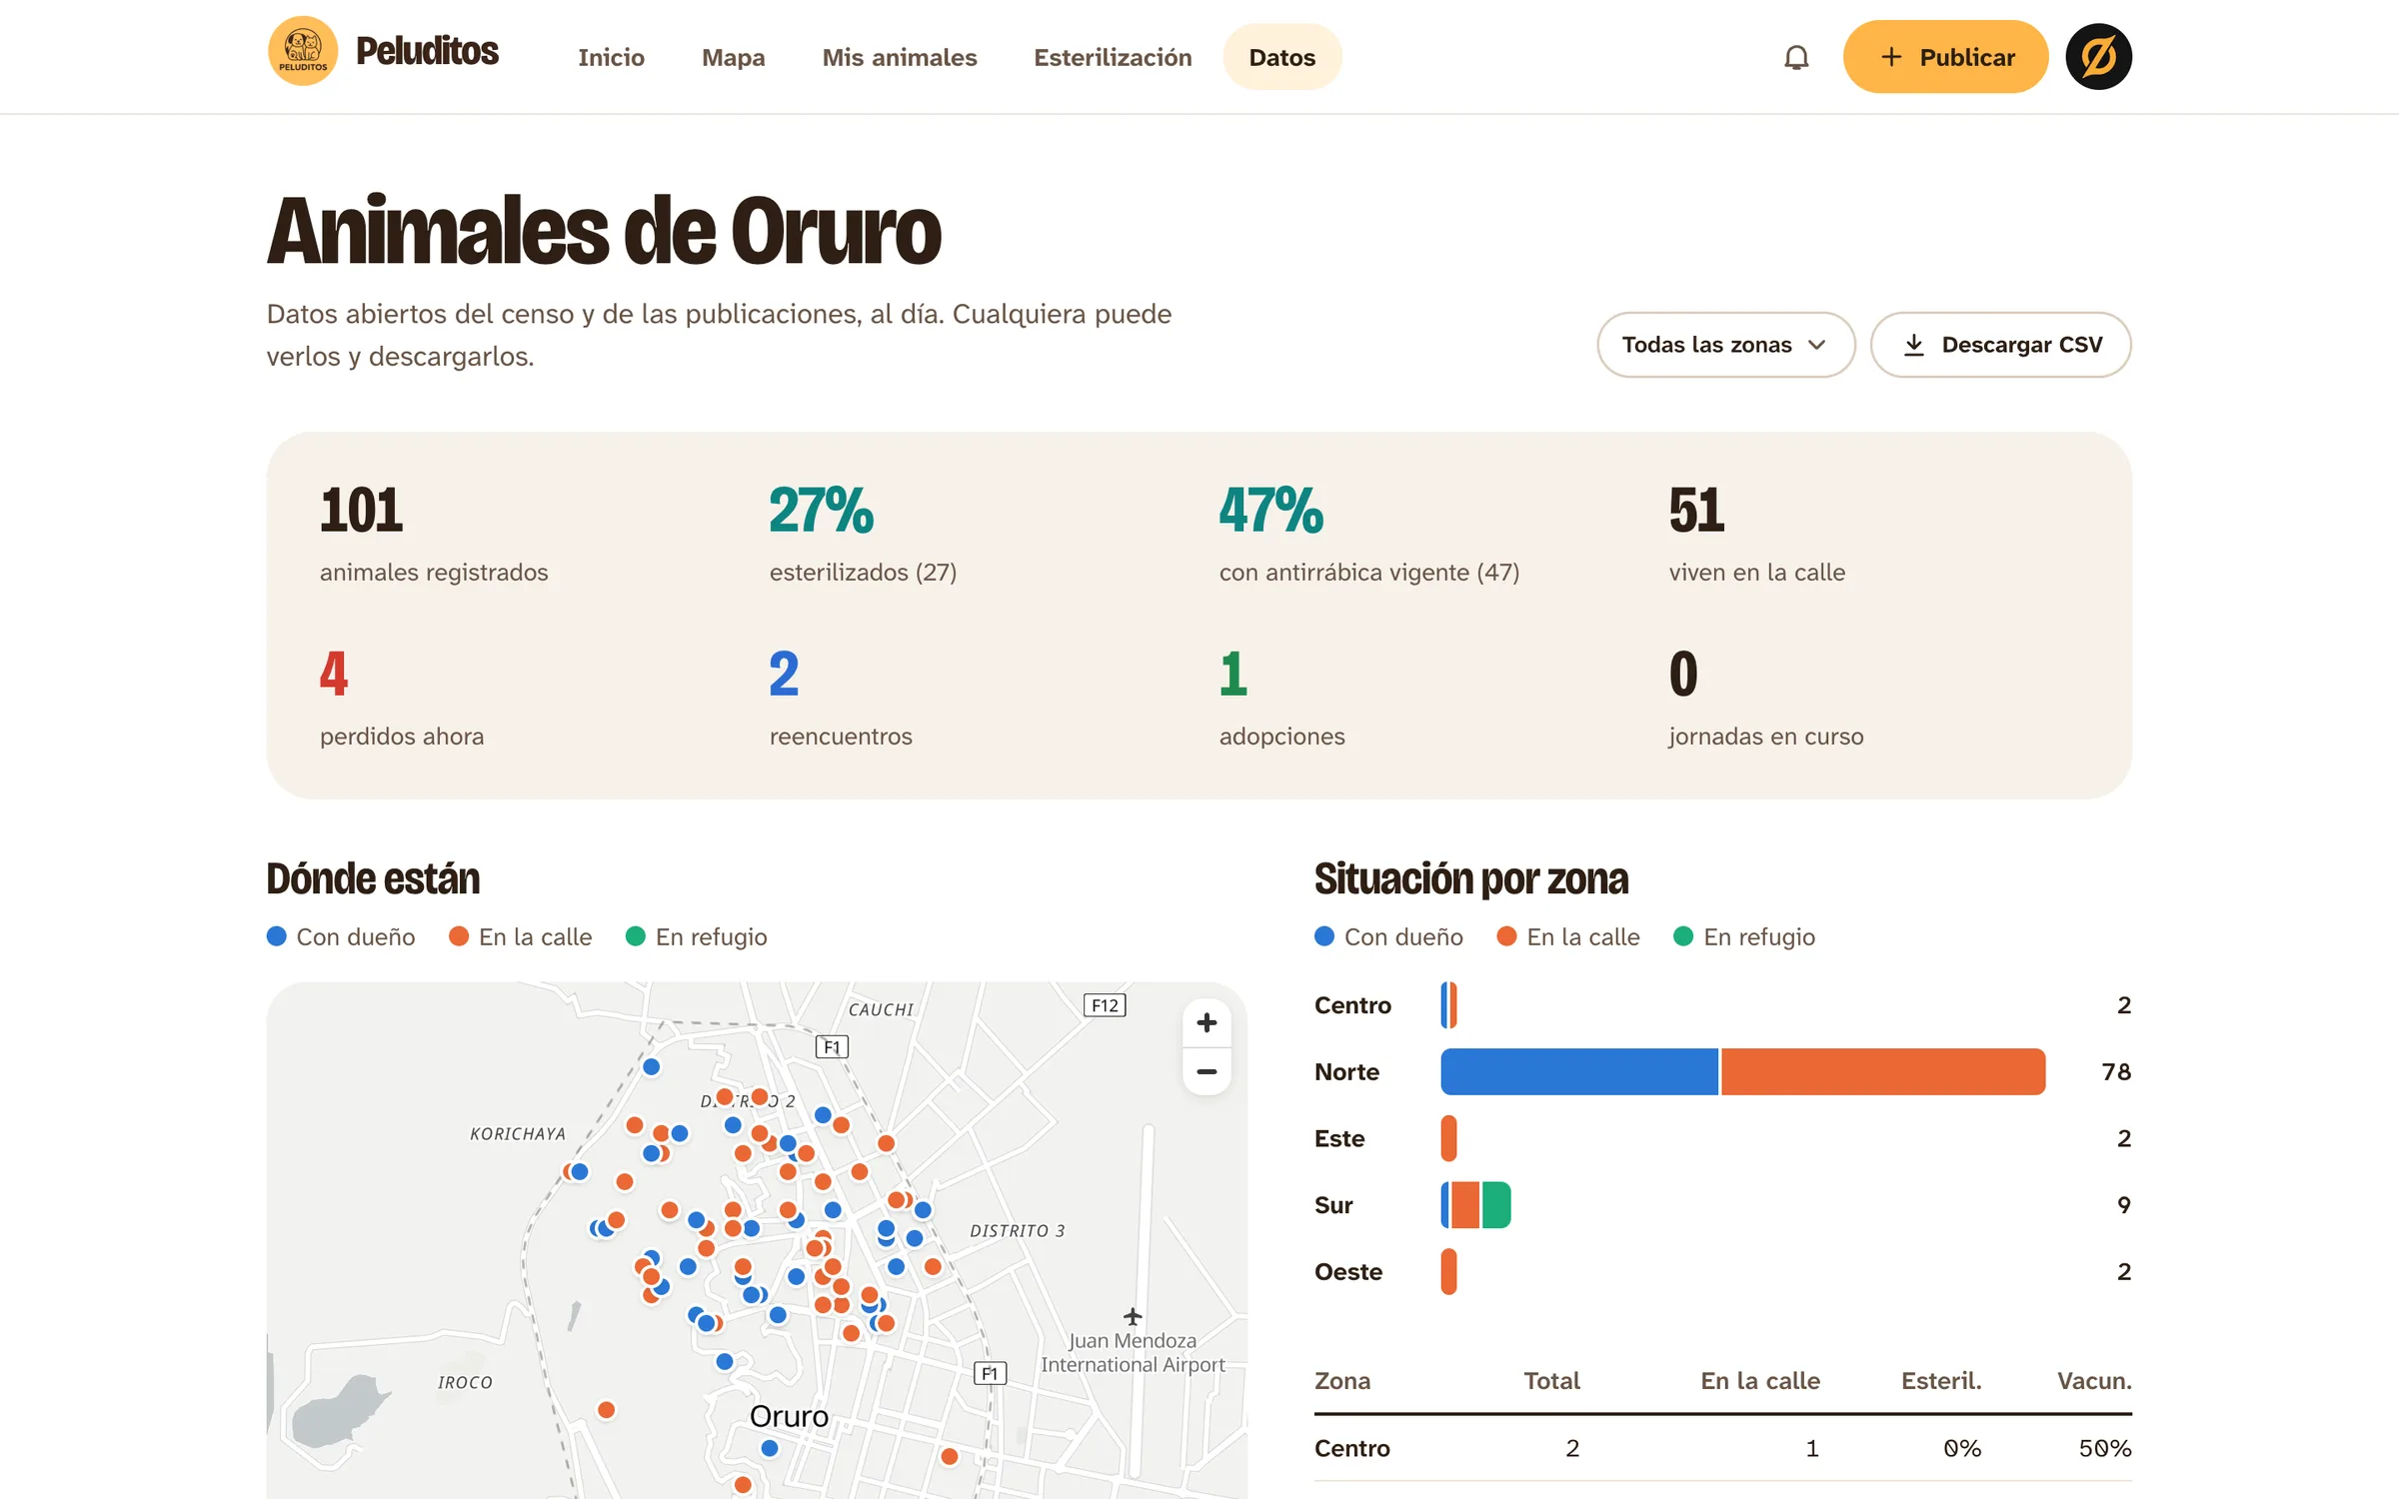Screen dimensions: 2399x1499
Task: Click the 'Zona' table column header
Action: tap(1342, 1381)
